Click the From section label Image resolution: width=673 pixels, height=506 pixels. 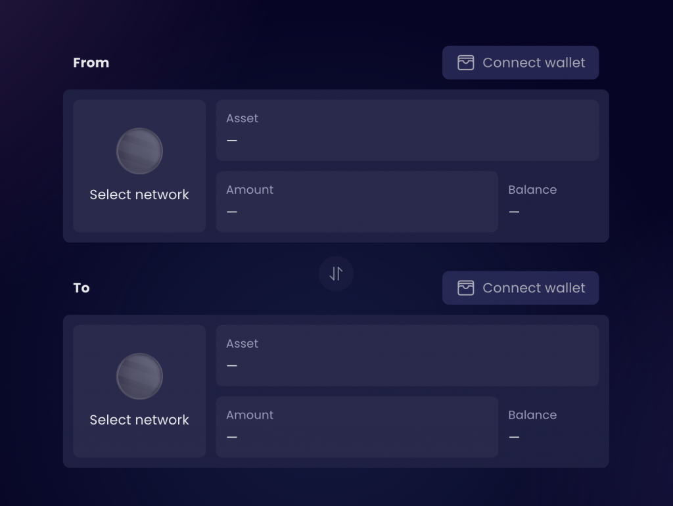pyautogui.click(x=91, y=62)
